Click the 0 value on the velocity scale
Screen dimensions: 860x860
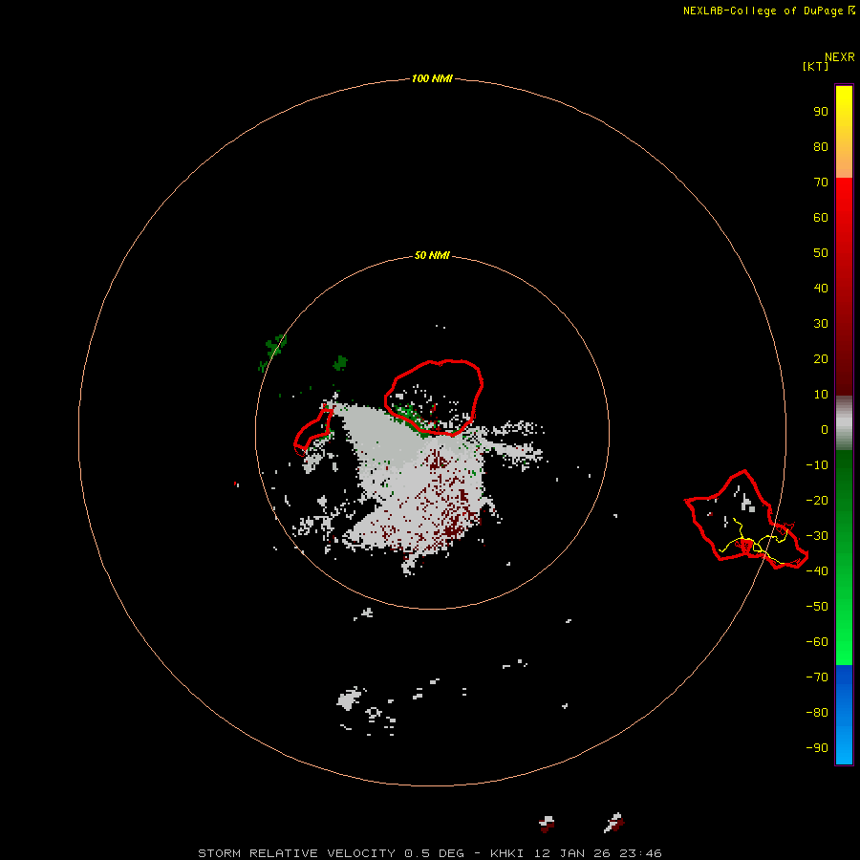[825, 430]
